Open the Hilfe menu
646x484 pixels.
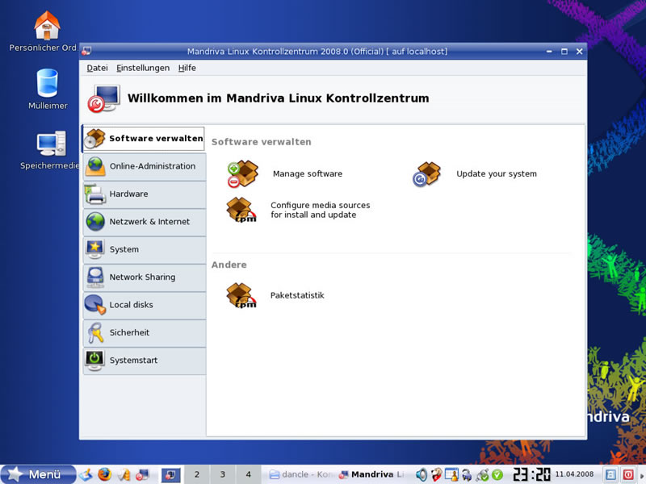click(187, 68)
